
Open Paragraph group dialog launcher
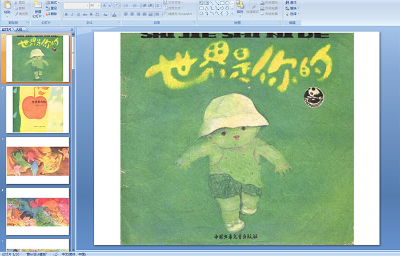(x=194, y=23)
